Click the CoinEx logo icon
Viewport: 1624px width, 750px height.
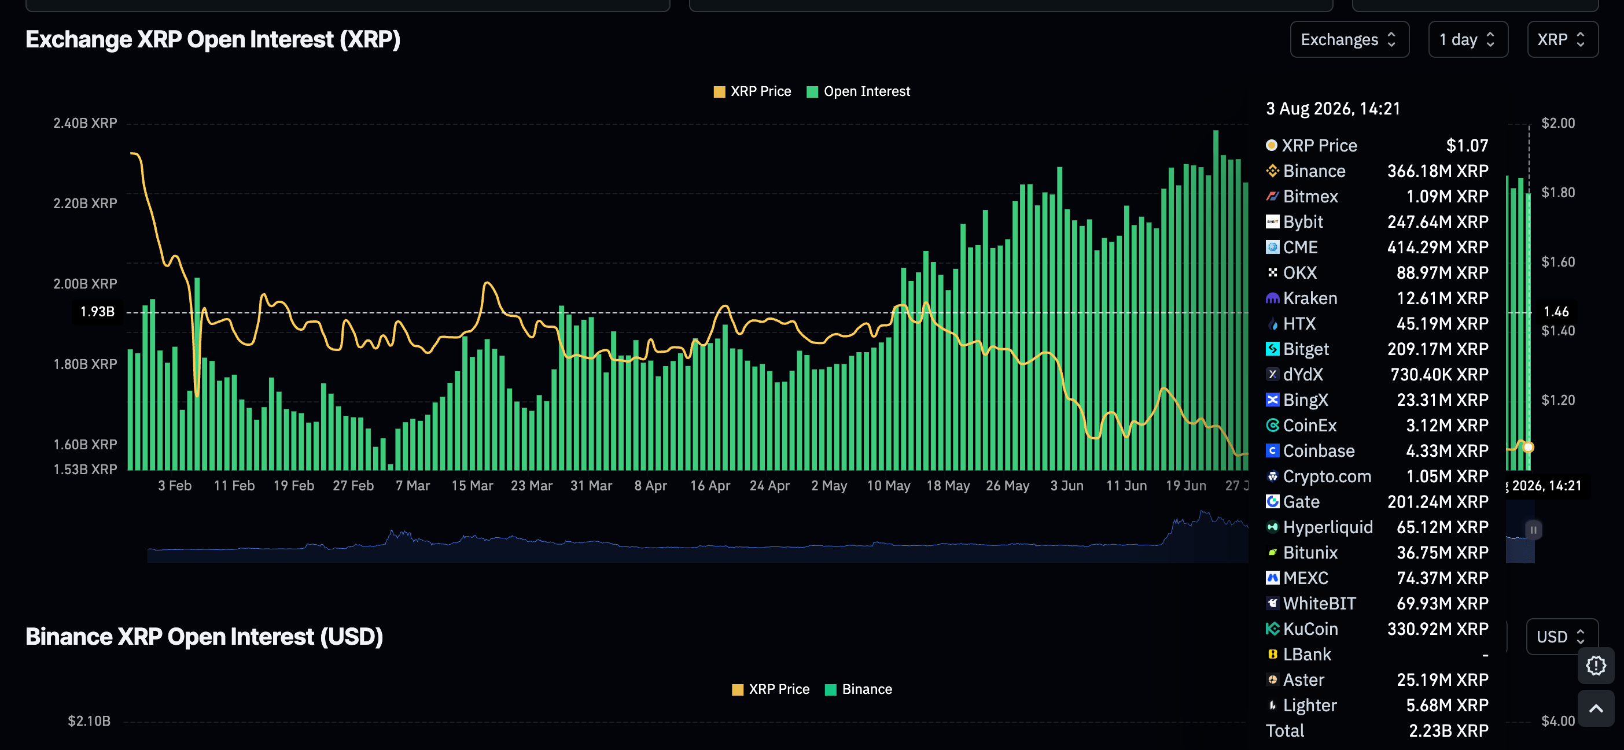click(x=1272, y=426)
